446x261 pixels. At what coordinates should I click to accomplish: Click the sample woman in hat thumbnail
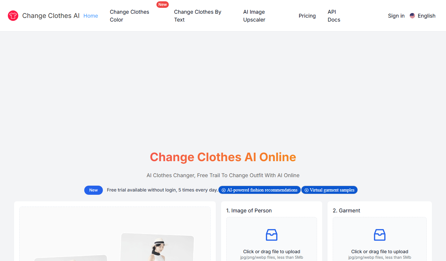click(x=157, y=247)
